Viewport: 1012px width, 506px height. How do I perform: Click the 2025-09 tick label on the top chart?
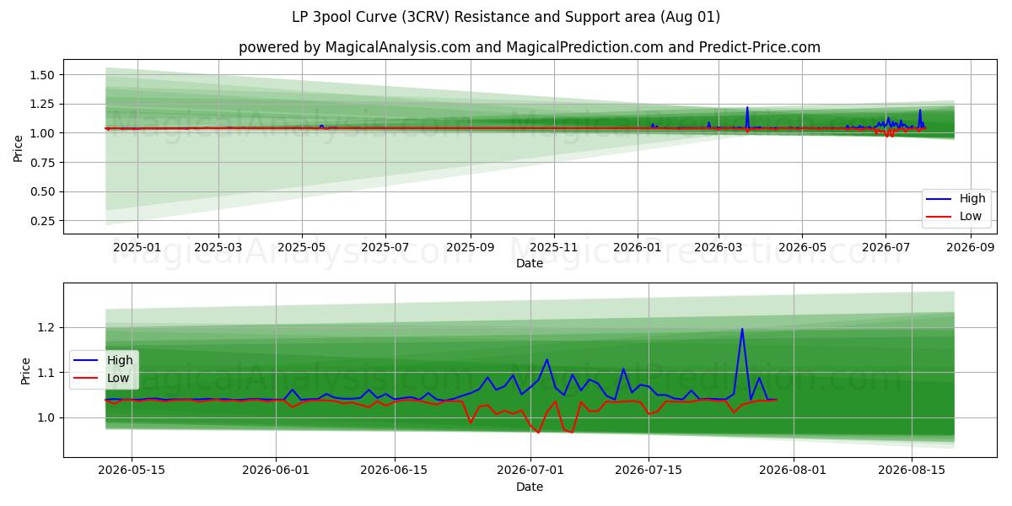tap(470, 247)
